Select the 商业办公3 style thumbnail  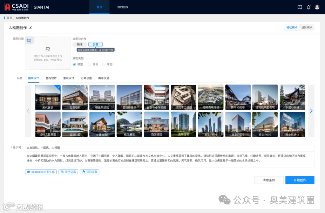coord(265,124)
